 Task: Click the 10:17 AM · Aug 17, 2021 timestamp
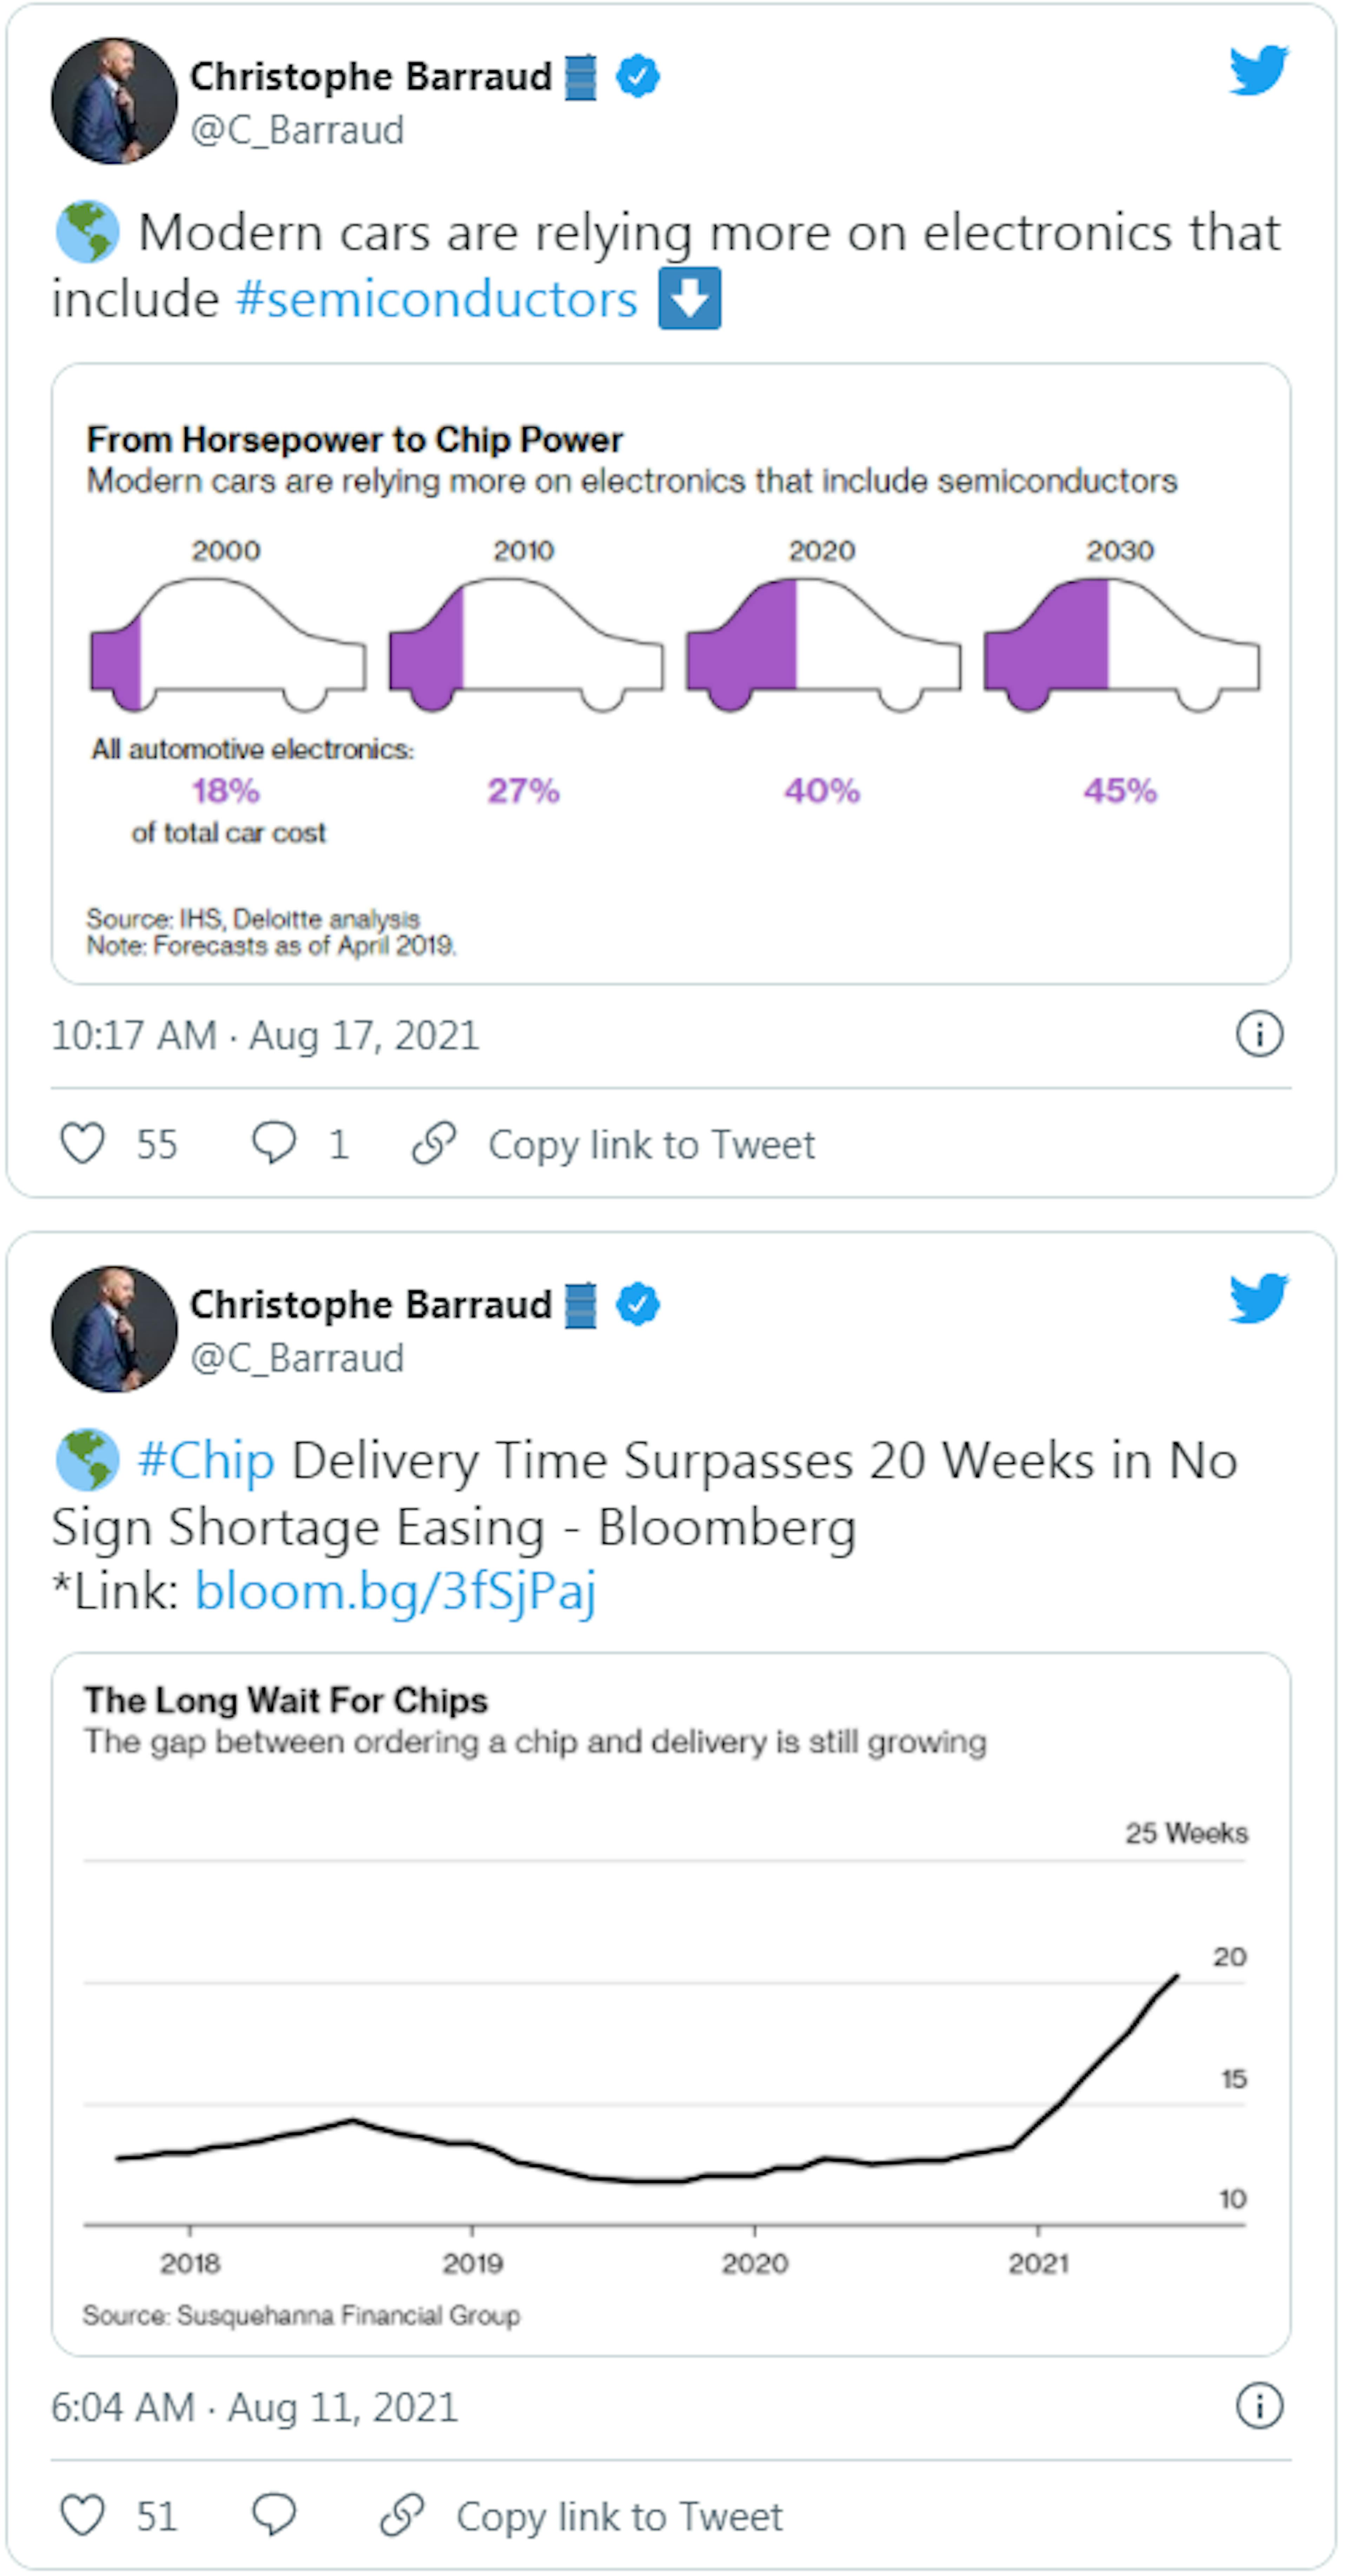click(x=265, y=1035)
